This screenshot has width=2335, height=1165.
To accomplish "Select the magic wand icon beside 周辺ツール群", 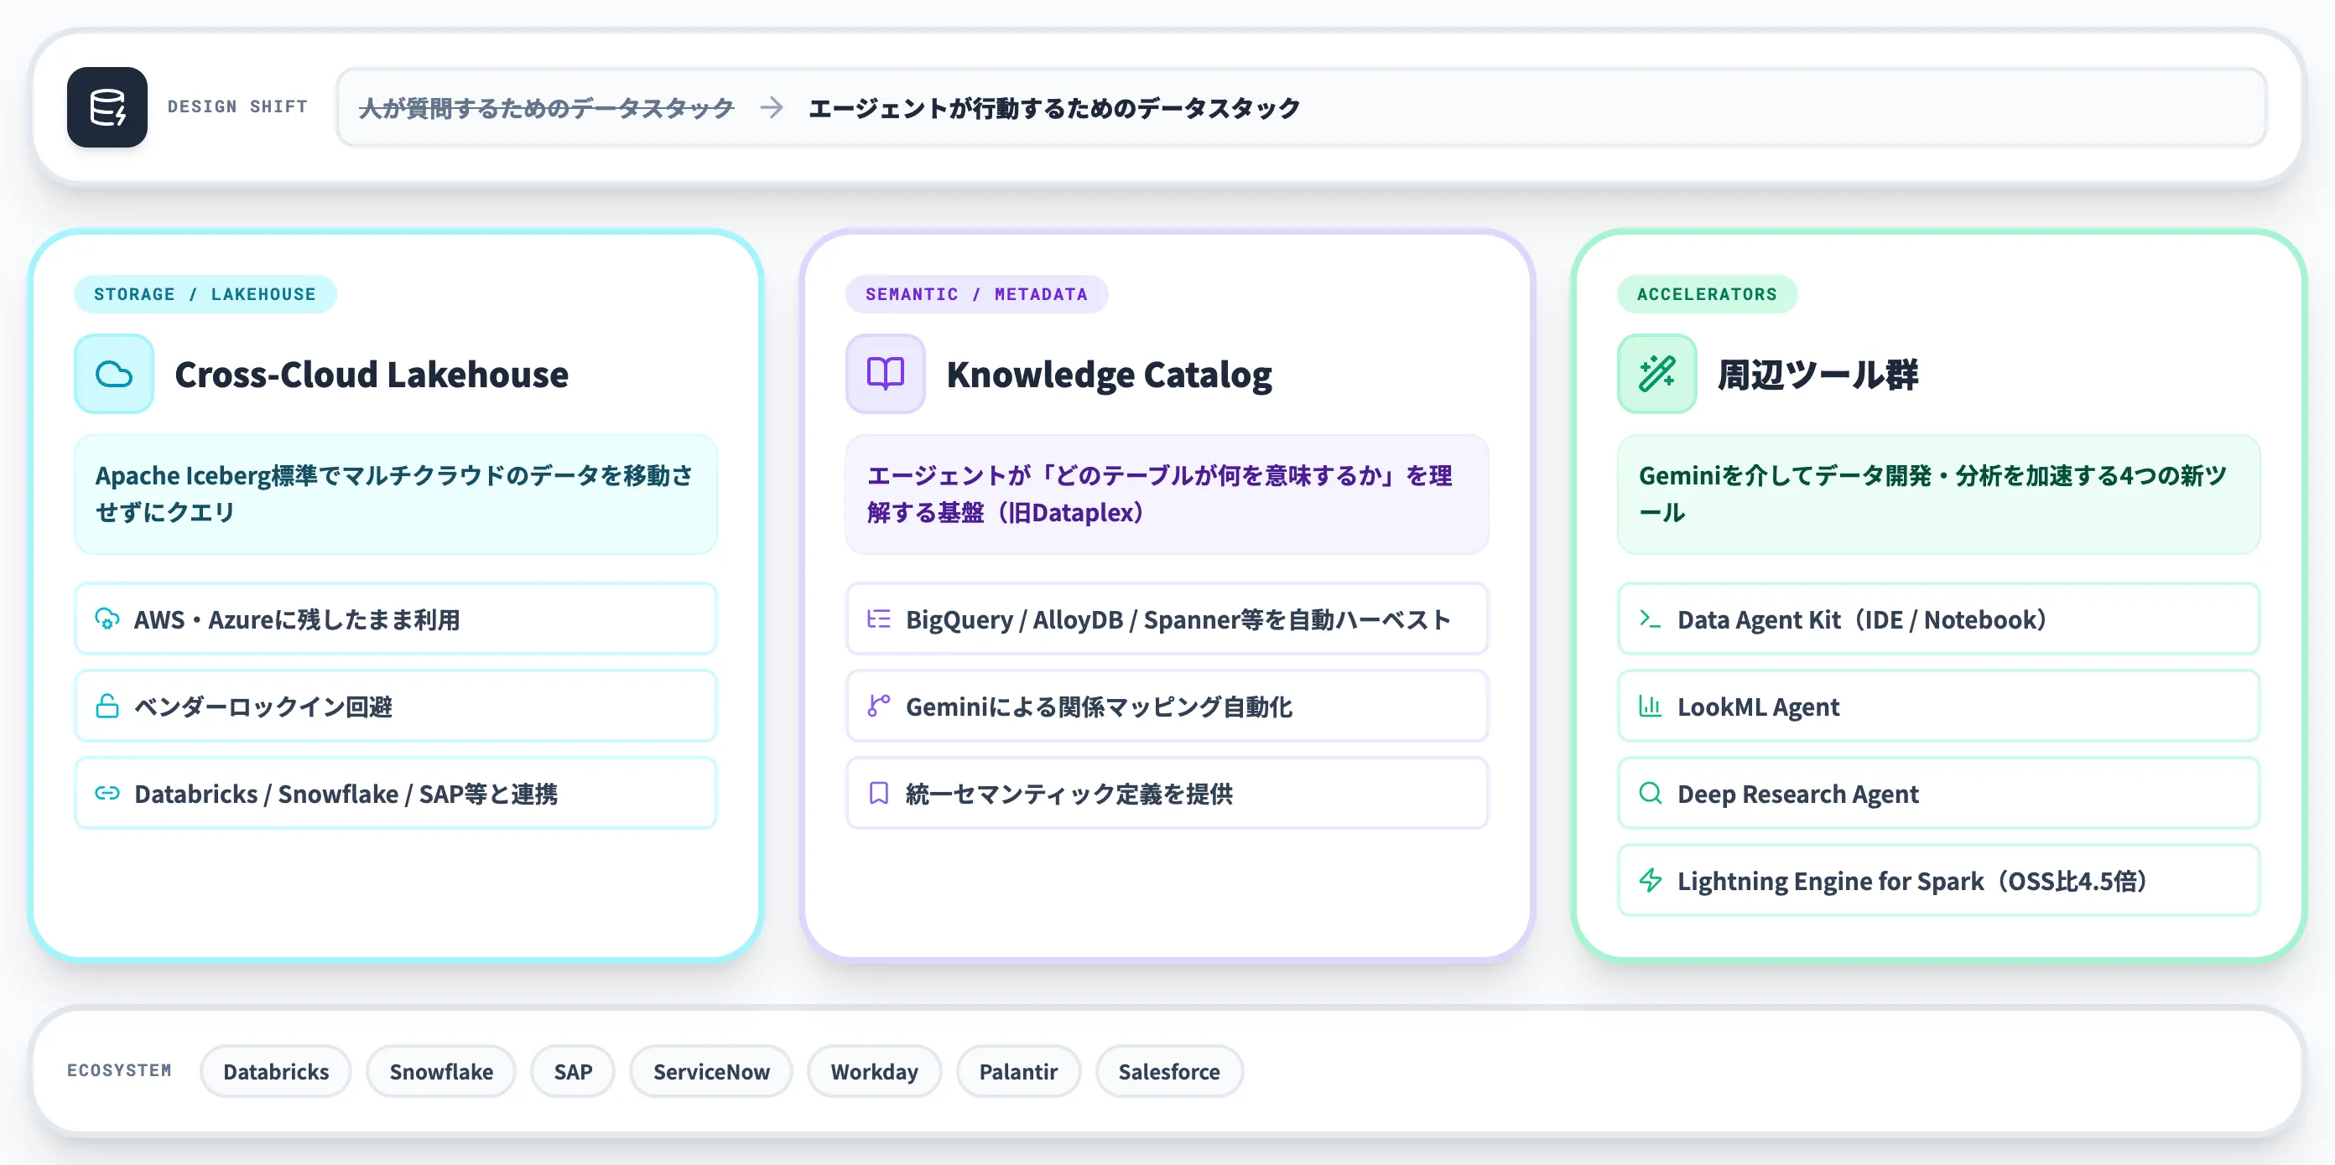I will coord(1656,373).
